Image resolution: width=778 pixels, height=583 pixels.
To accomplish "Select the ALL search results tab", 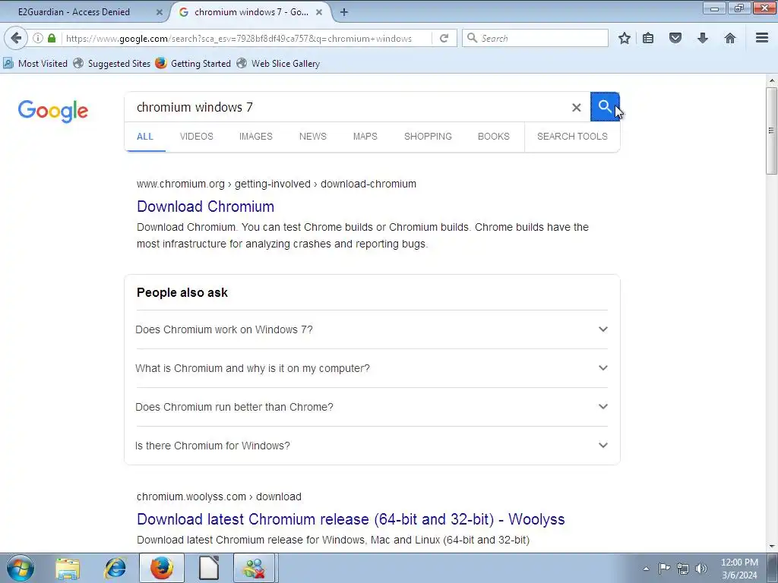I will pyautogui.click(x=145, y=137).
